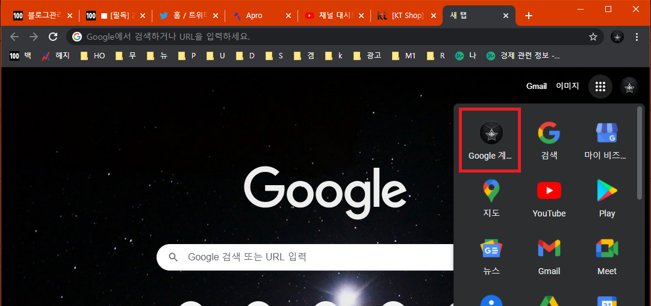Open the 백 bookmark

(20, 55)
